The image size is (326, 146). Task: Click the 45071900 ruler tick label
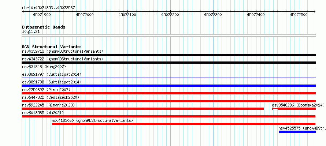point(42,15)
